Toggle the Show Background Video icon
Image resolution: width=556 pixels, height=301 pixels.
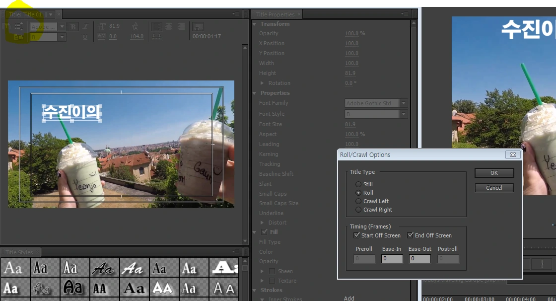click(198, 27)
